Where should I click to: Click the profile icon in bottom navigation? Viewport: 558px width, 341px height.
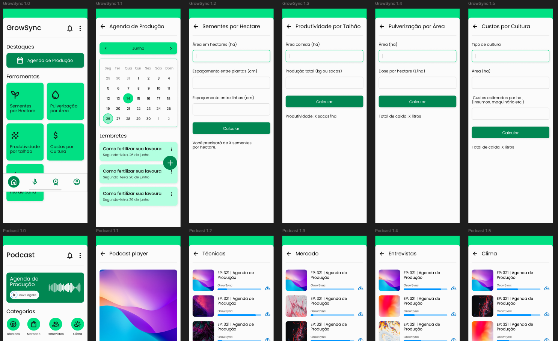click(77, 182)
